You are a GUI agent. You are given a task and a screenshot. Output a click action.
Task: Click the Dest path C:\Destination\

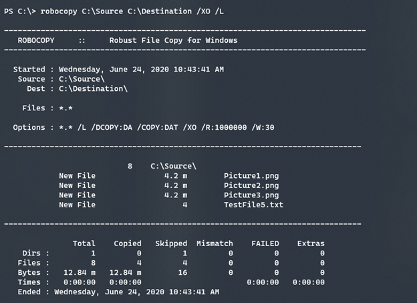[93, 88]
